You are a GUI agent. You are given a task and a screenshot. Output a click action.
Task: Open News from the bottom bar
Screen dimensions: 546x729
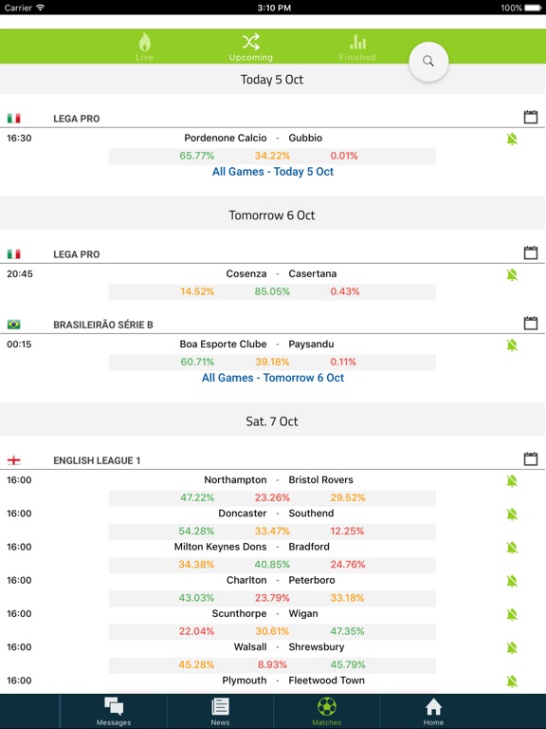(x=220, y=711)
